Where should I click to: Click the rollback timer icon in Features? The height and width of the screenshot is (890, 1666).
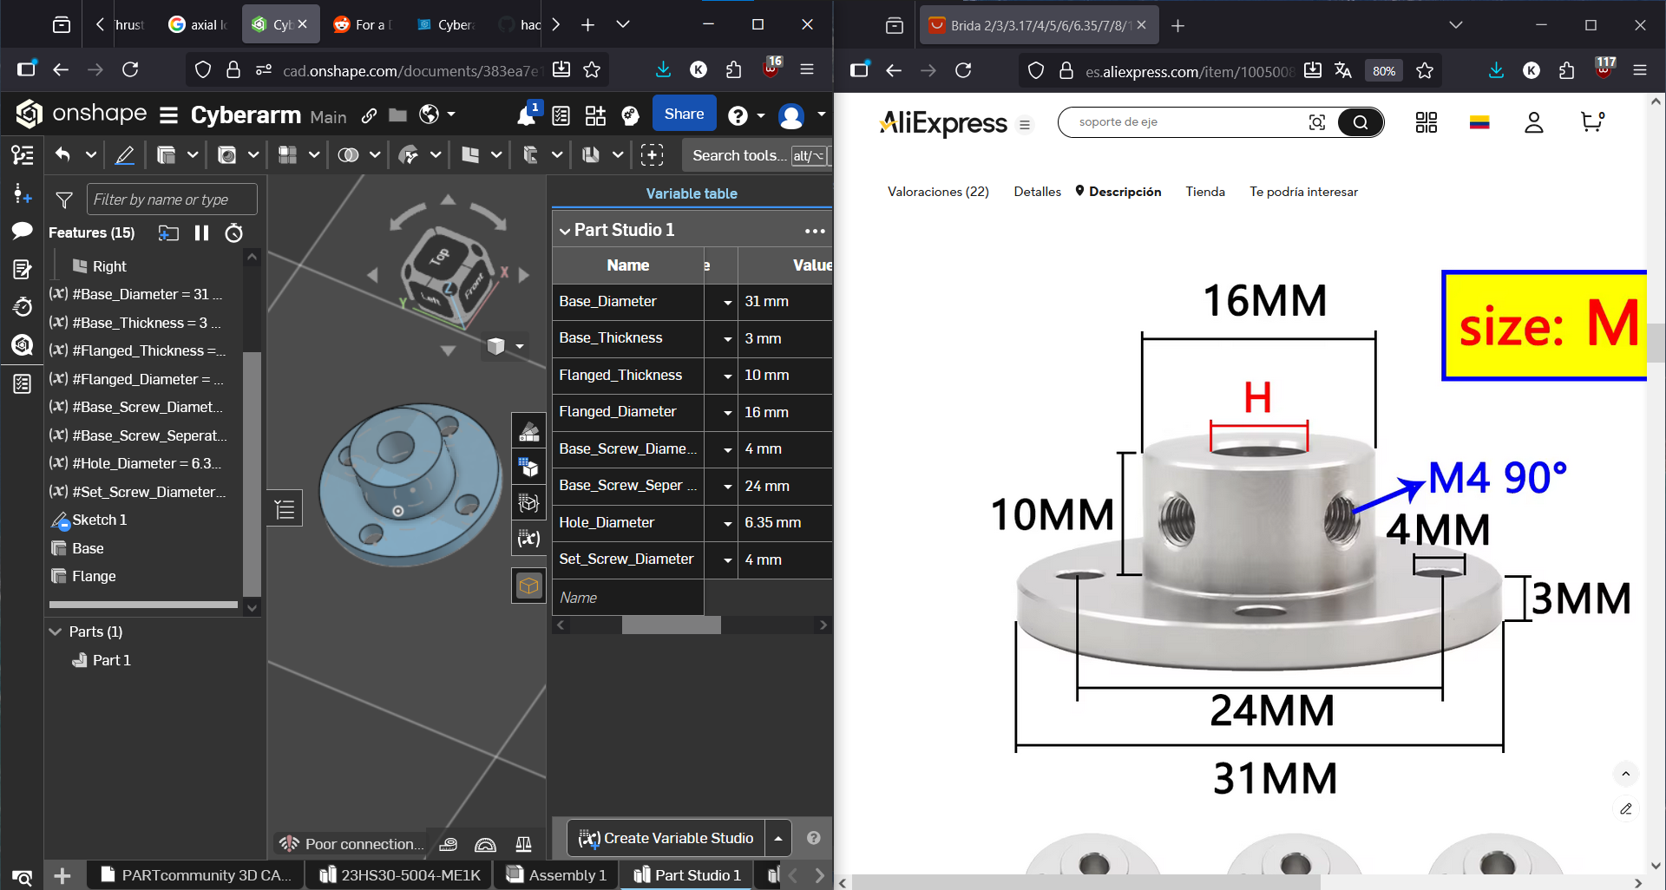(233, 232)
